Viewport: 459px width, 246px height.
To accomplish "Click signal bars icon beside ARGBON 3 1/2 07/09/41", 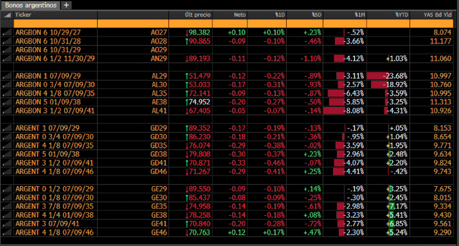I will tap(8, 111).
